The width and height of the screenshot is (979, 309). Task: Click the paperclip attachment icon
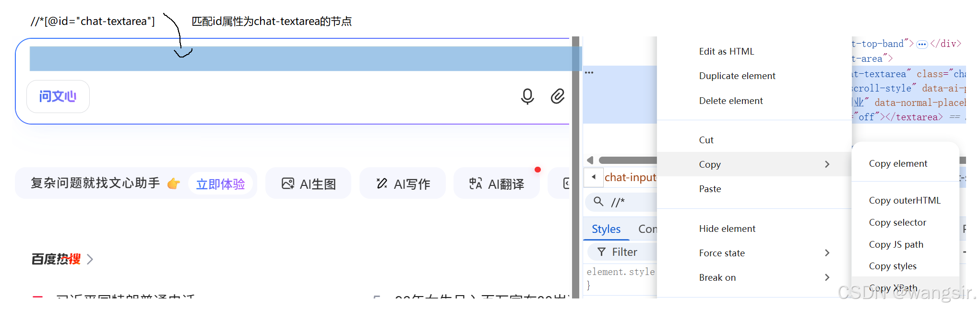557,96
